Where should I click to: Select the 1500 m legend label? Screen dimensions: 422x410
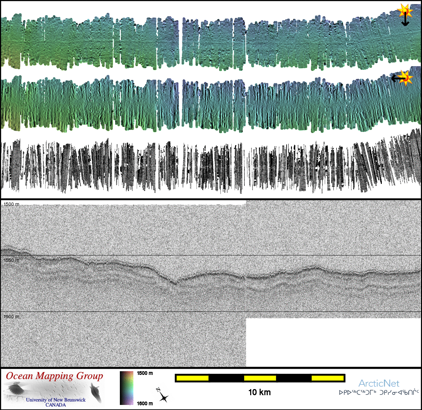pos(145,373)
